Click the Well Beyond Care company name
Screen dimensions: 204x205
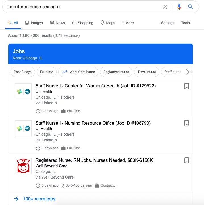[x=51, y=166]
